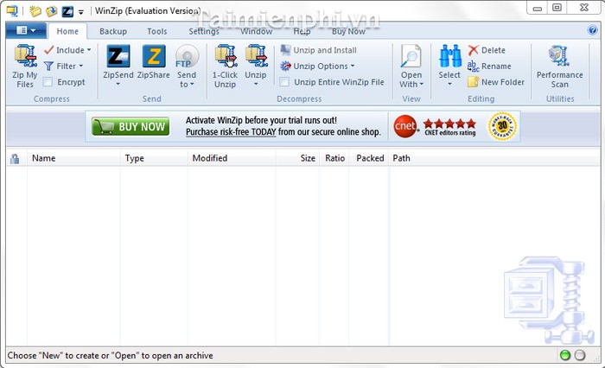The image size is (605, 368).
Task: Click the Include checkmark icon
Action: click(48, 50)
